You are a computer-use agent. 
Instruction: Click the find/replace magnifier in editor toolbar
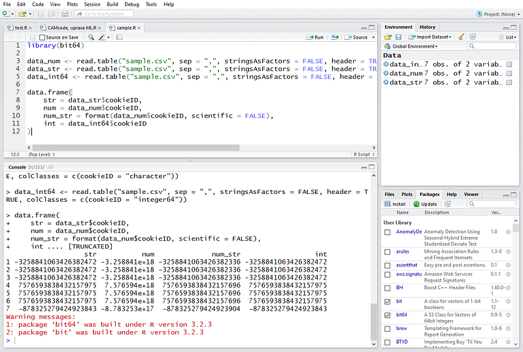pyautogui.click(x=92, y=38)
